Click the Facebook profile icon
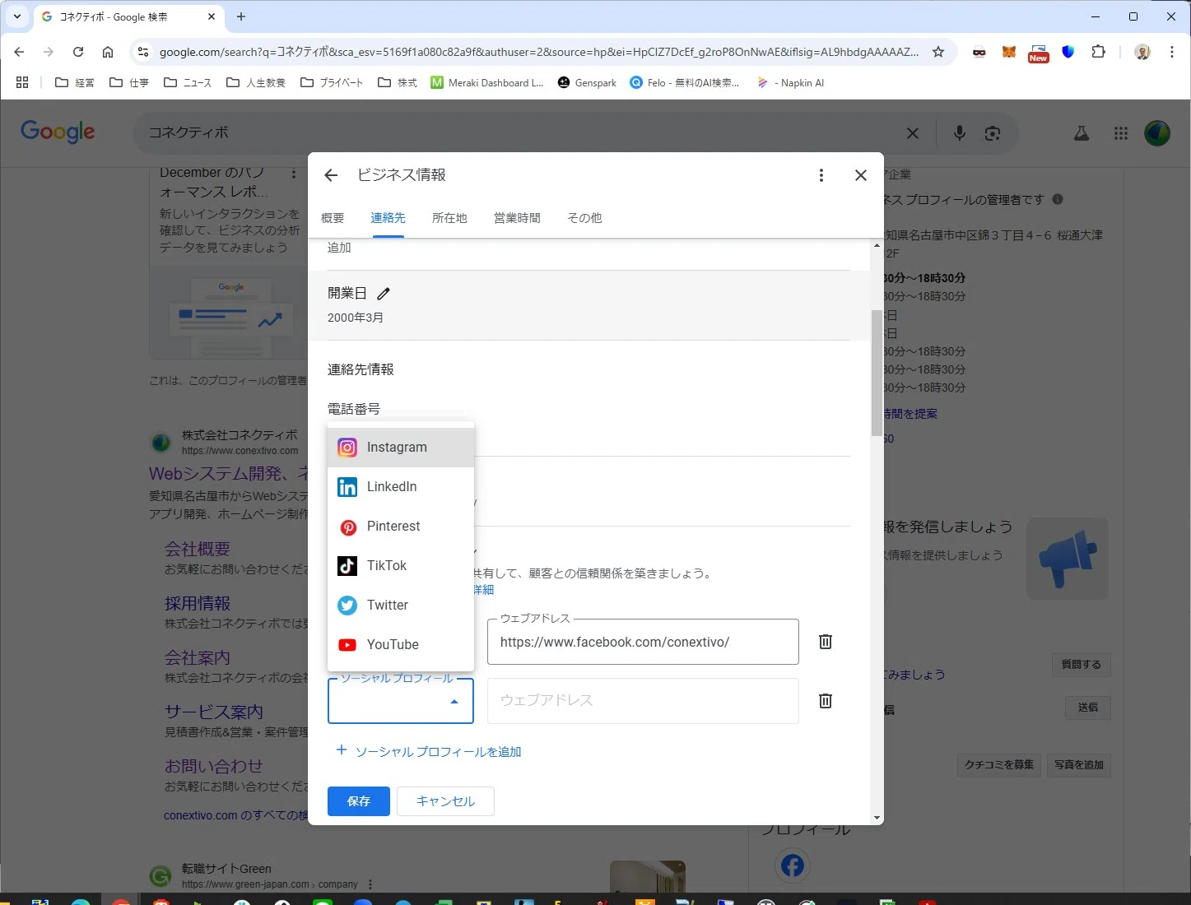 (793, 866)
